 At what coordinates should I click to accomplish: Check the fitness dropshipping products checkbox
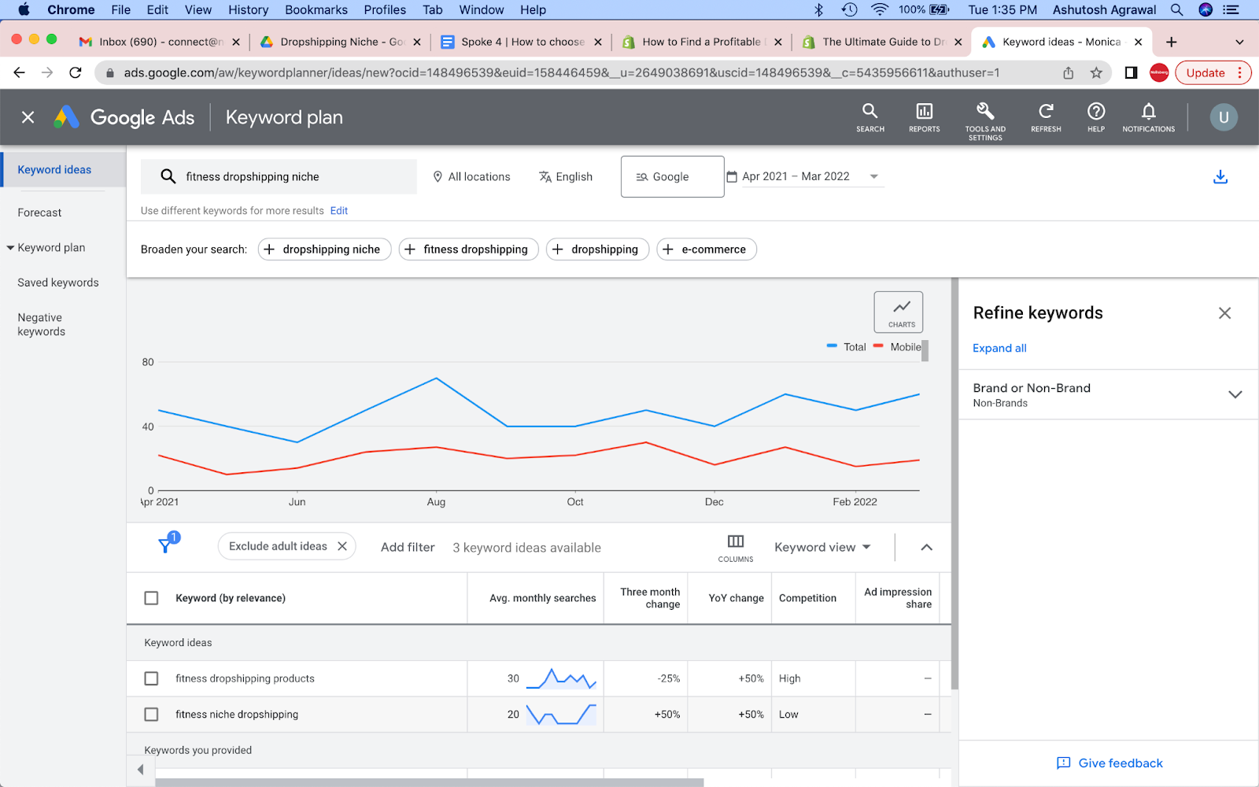(x=152, y=678)
